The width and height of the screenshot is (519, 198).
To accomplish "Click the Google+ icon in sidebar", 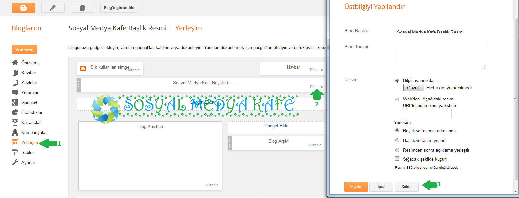I will tap(15, 102).
